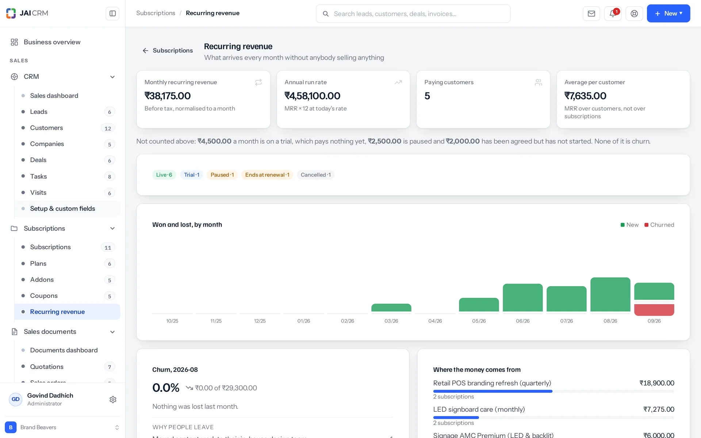Collapse the CRM section chevron
Viewport: 701px width, 438px height.
point(112,77)
